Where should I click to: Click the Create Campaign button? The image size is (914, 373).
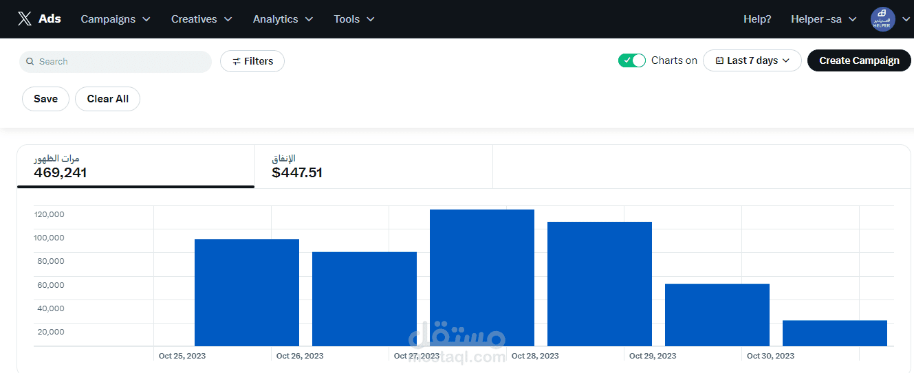[859, 60]
